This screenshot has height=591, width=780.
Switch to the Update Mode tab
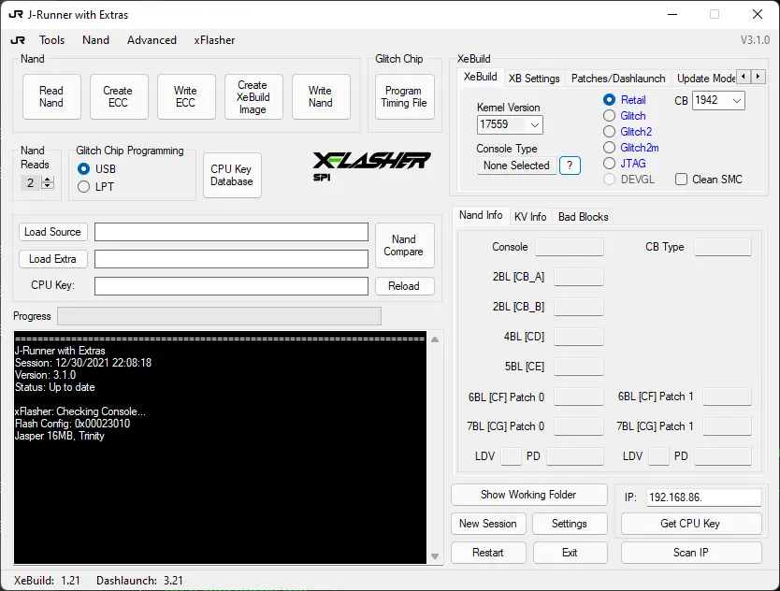tap(706, 79)
